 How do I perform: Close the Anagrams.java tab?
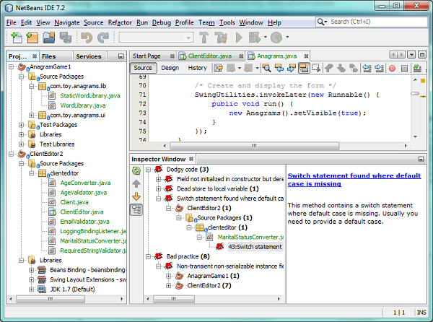click(x=306, y=56)
